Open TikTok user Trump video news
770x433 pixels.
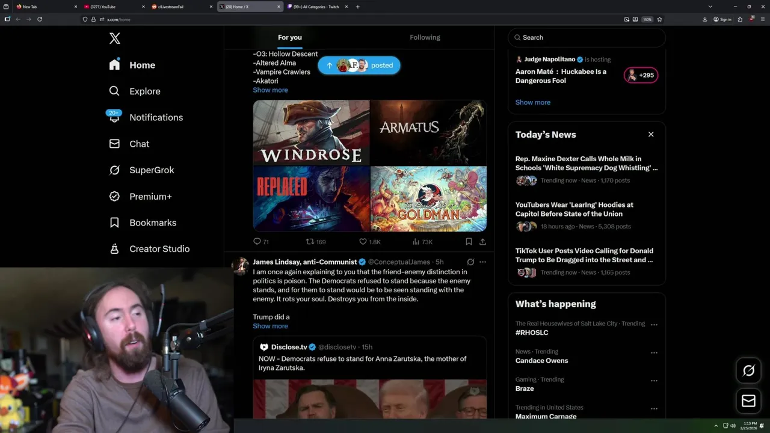click(587, 262)
